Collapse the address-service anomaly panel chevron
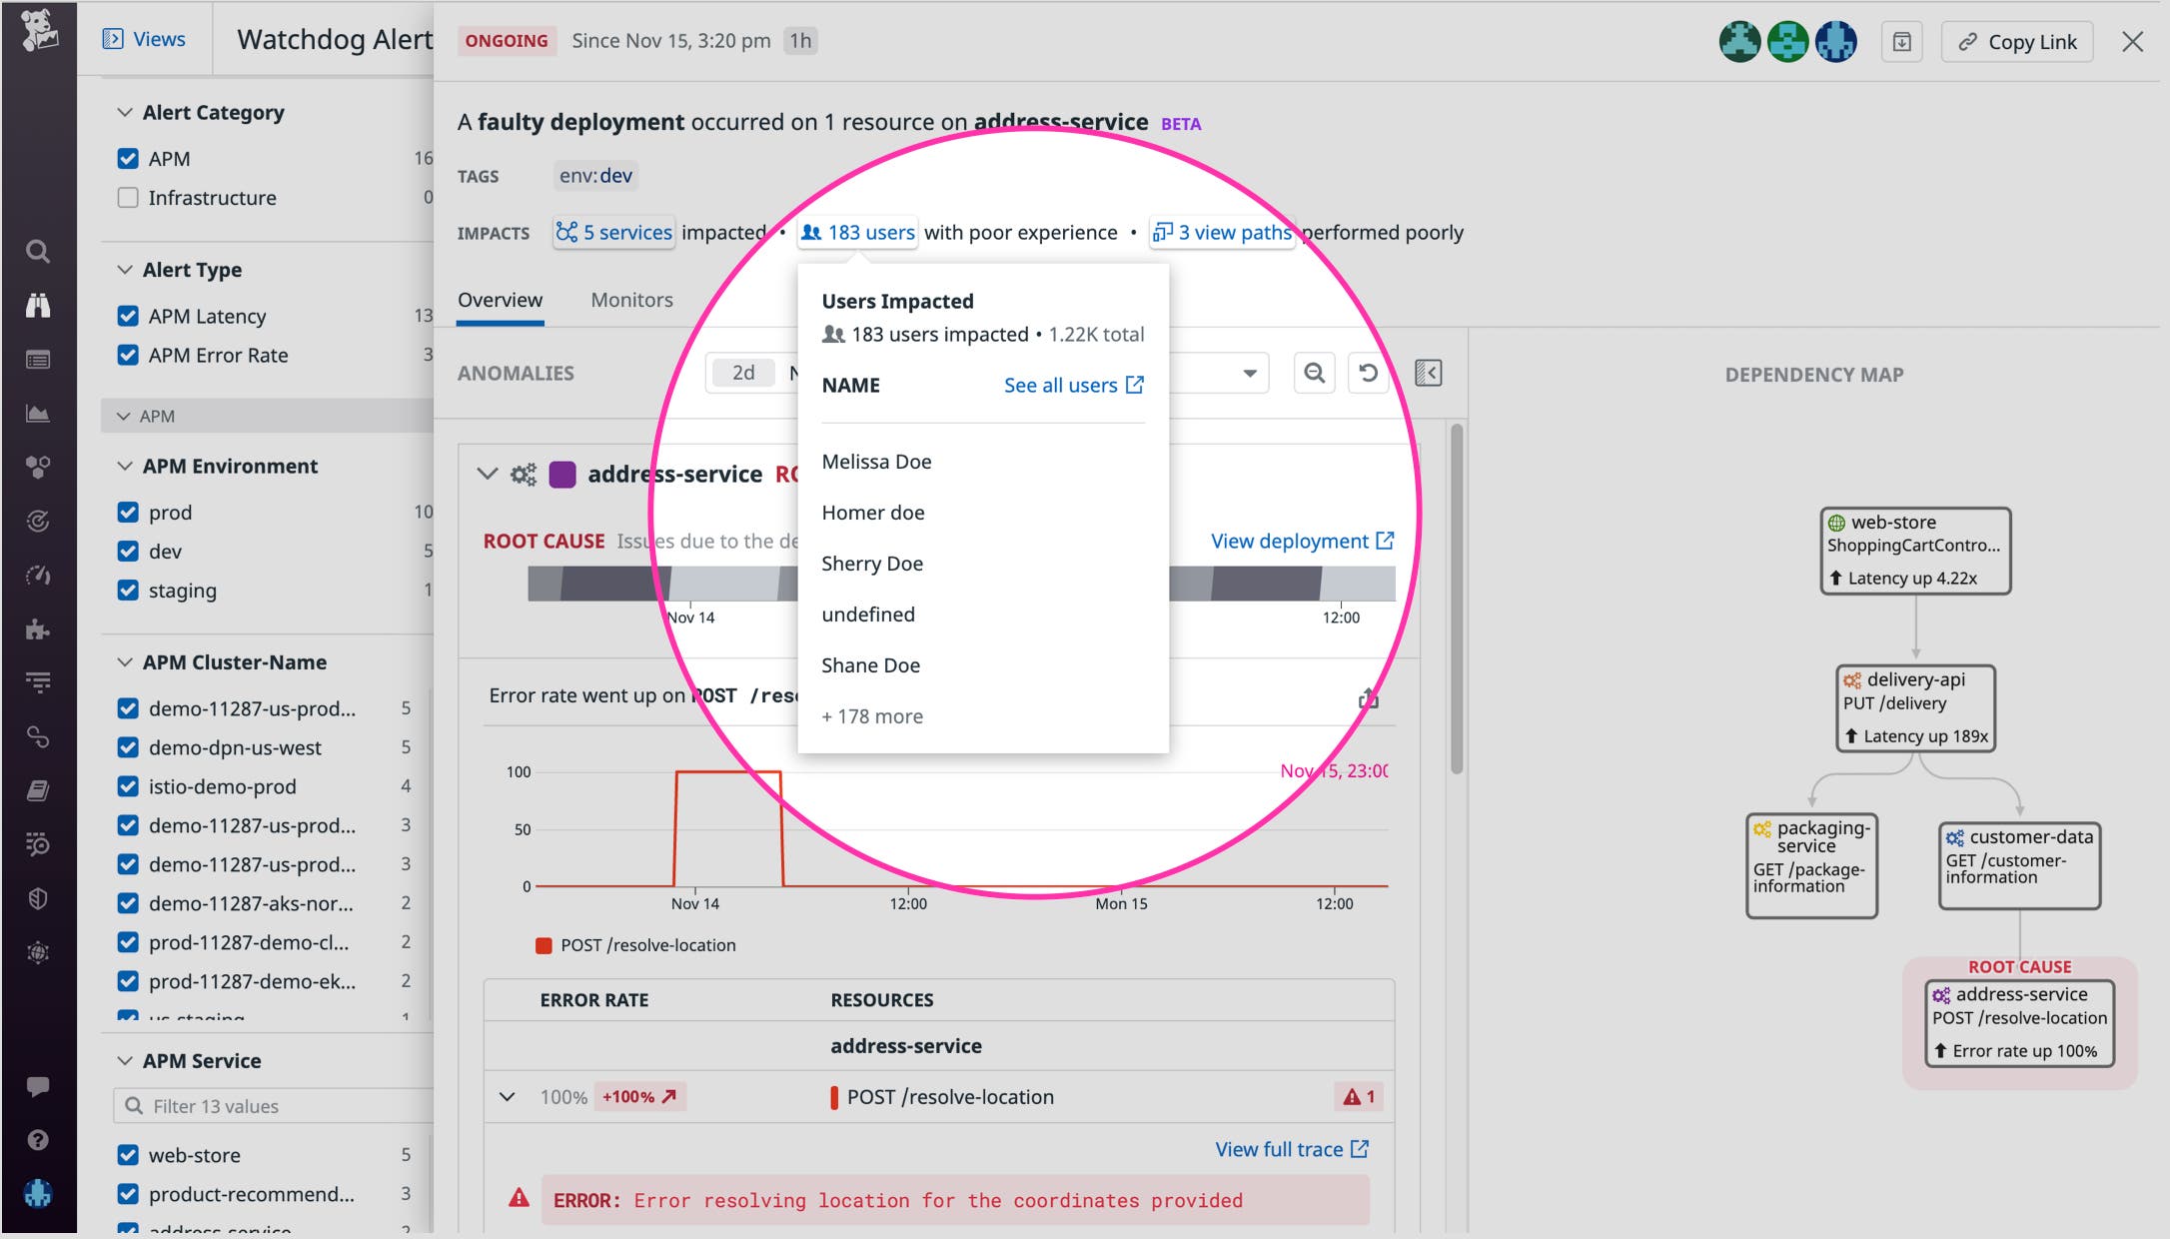The width and height of the screenshot is (2170, 1239). 488,474
